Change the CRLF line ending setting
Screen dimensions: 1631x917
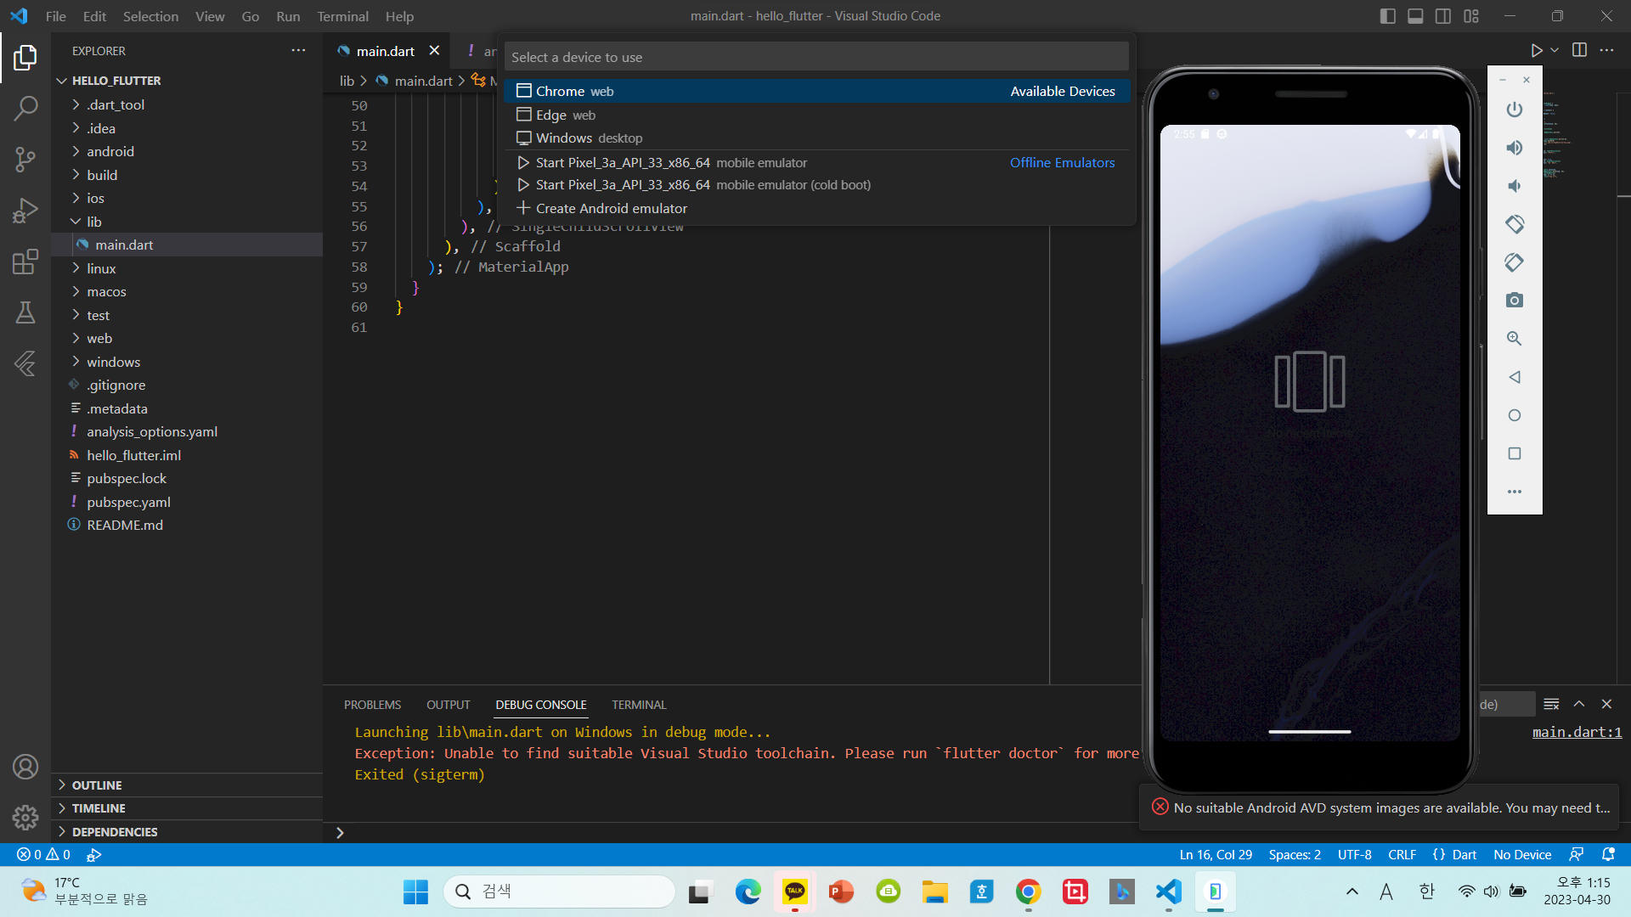pos(1402,854)
